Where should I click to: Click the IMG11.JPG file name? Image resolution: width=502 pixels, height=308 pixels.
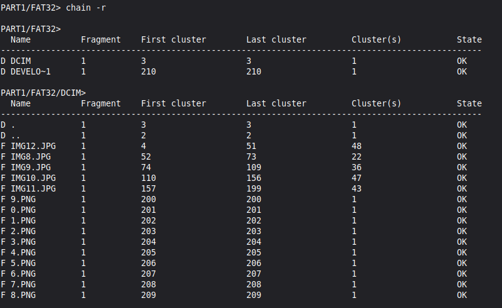[33, 188]
